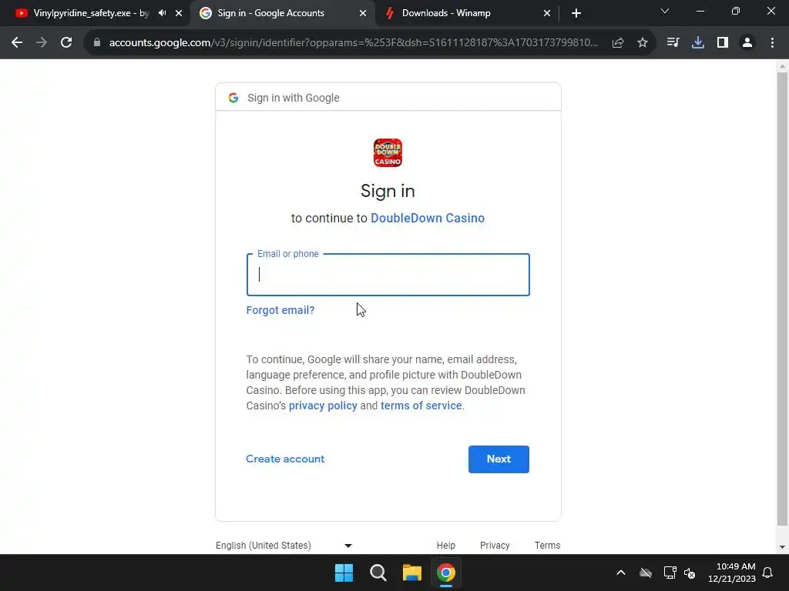This screenshot has height=591, width=789.
Task: Reload the Google sign-in page
Action: (x=66, y=43)
